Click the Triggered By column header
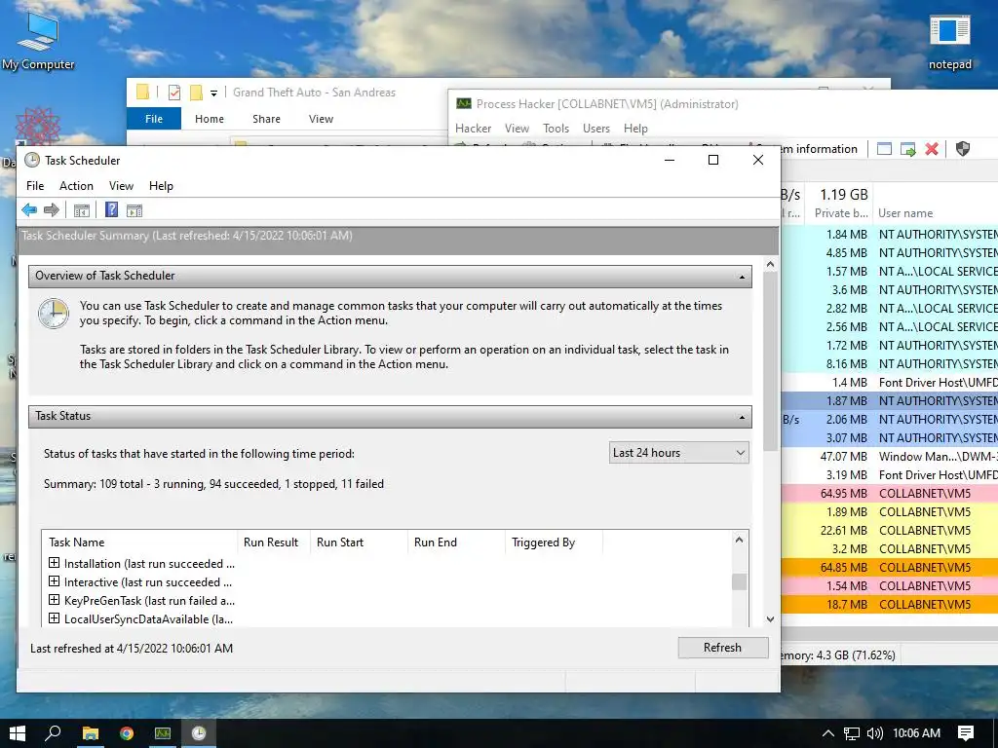This screenshot has width=998, height=748. point(554,542)
